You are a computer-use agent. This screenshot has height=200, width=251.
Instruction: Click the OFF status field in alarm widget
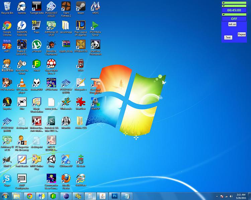pos(234,19)
